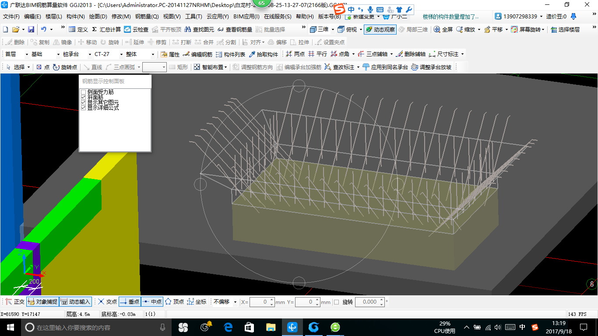
Task: Select 旋转点 (rotate point) tool
Action: tap(65, 67)
